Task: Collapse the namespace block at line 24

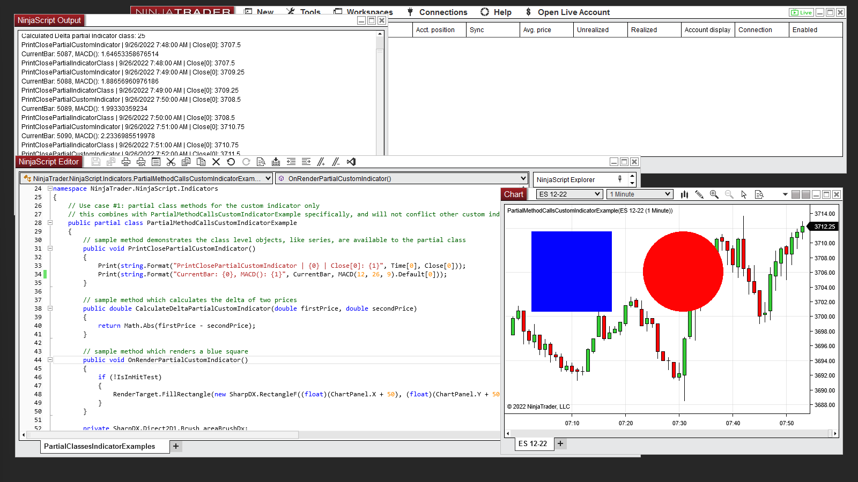Action: point(50,189)
